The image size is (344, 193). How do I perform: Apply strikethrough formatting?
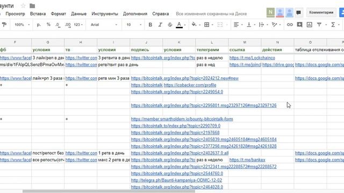(x=170, y=25)
